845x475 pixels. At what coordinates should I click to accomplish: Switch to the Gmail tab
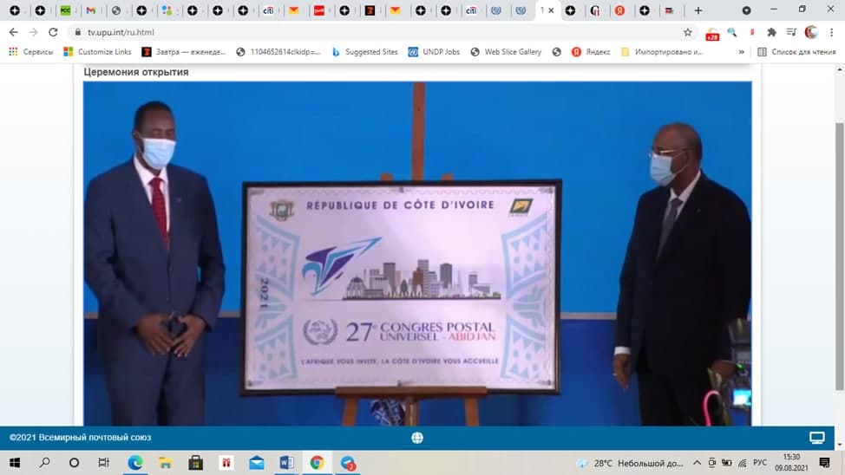pos(91,10)
